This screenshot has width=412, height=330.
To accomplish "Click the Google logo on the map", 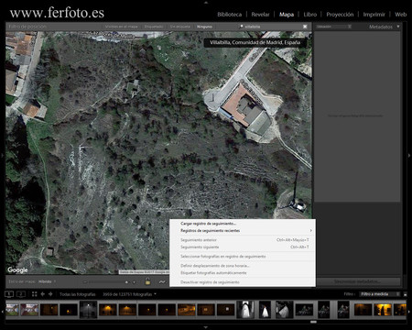I will coord(17,269).
